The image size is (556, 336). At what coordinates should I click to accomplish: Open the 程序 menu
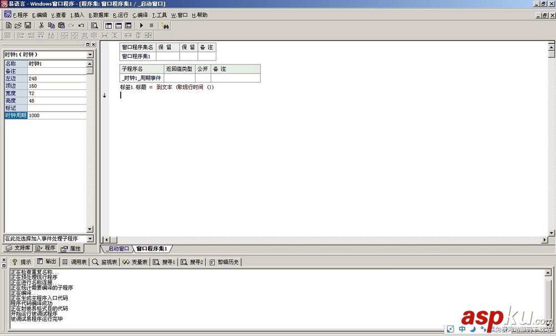coord(20,15)
